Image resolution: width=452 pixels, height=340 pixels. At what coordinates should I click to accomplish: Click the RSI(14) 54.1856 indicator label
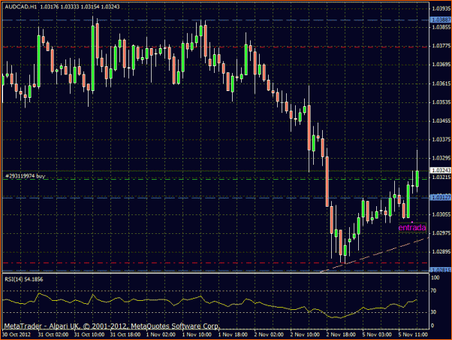(x=23, y=279)
